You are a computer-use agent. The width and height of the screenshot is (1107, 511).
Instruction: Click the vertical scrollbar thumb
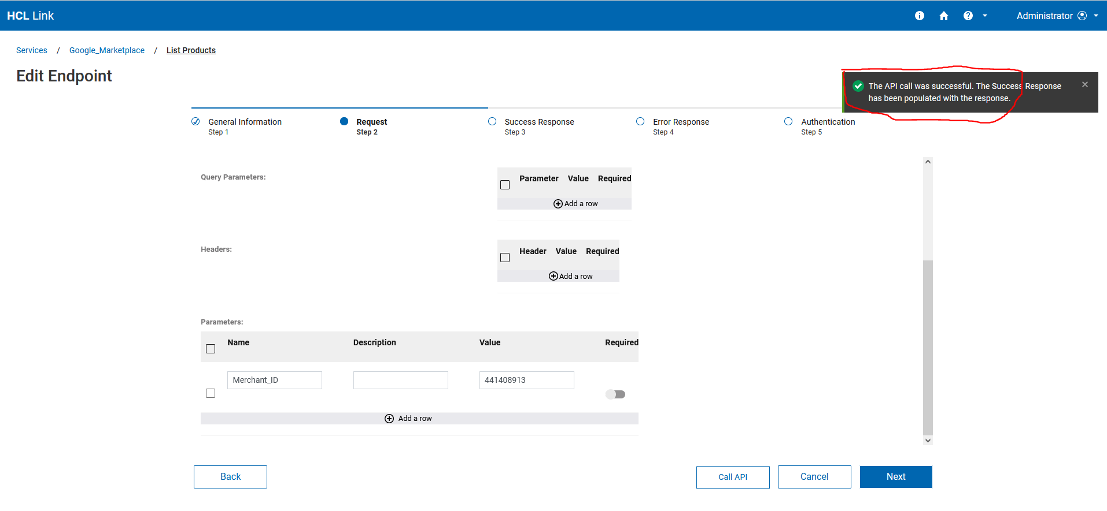pos(928,348)
